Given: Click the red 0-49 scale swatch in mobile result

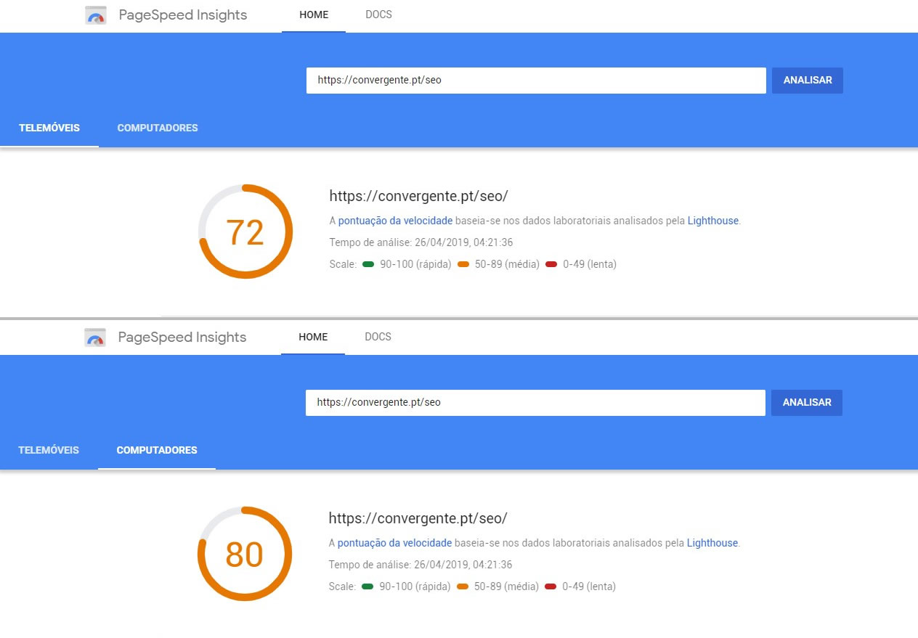Looking at the screenshot, I should [x=551, y=264].
